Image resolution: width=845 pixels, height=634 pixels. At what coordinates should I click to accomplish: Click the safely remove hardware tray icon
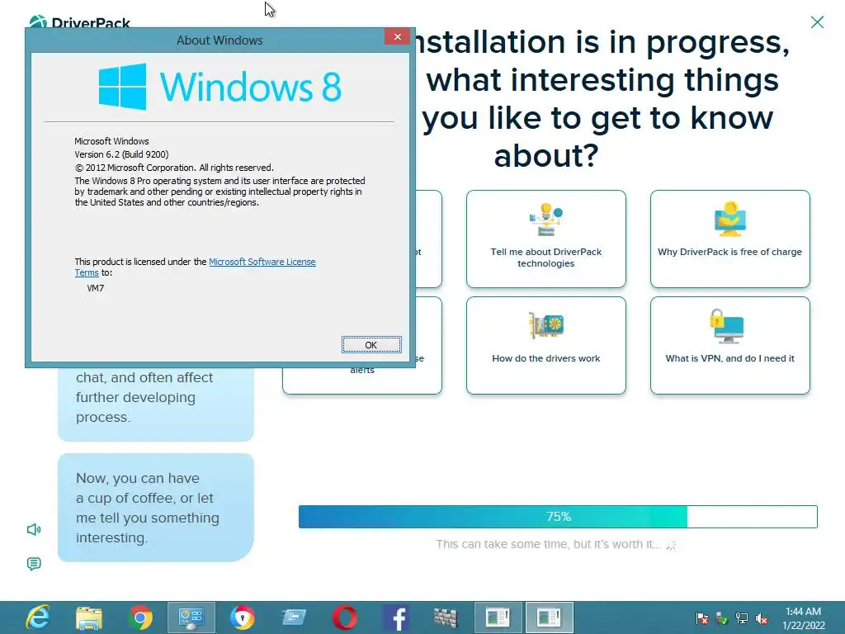coord(721,618)
